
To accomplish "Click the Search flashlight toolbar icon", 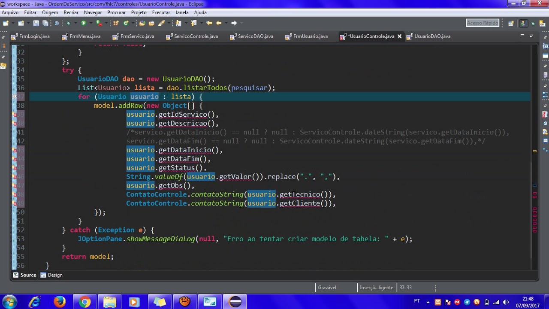I will point(162,23).
